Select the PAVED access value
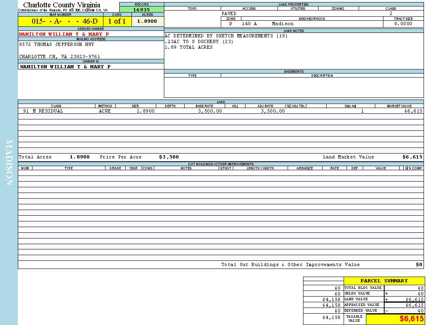 pos(229,13)
